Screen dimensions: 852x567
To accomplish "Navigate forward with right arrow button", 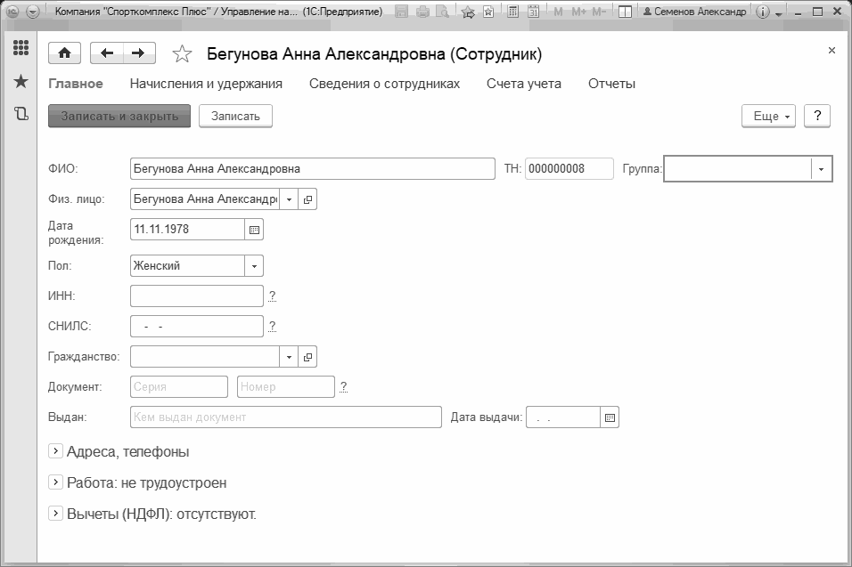I will pyautogui.click(x=139, y=53).
